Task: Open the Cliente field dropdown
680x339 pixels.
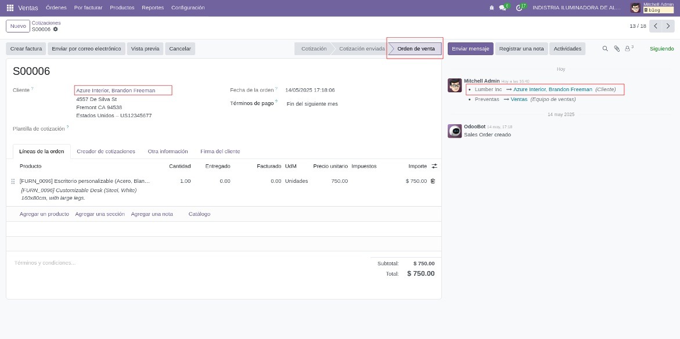Action: tap(123, 90)
